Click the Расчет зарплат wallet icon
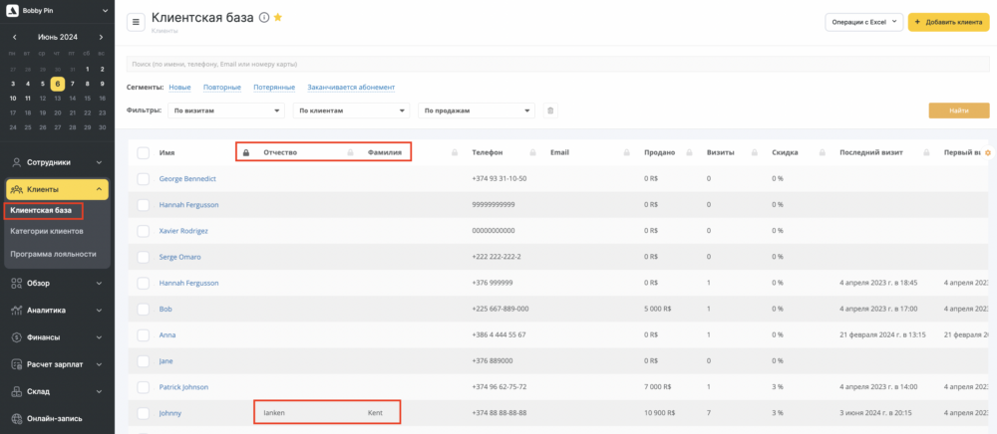The image size is (997, 434). [x=17, y=364]
